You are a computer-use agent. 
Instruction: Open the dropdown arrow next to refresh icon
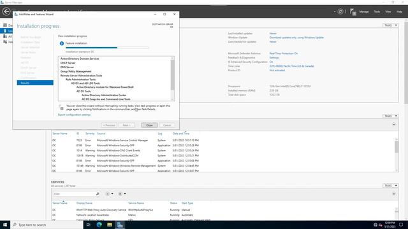335,11
